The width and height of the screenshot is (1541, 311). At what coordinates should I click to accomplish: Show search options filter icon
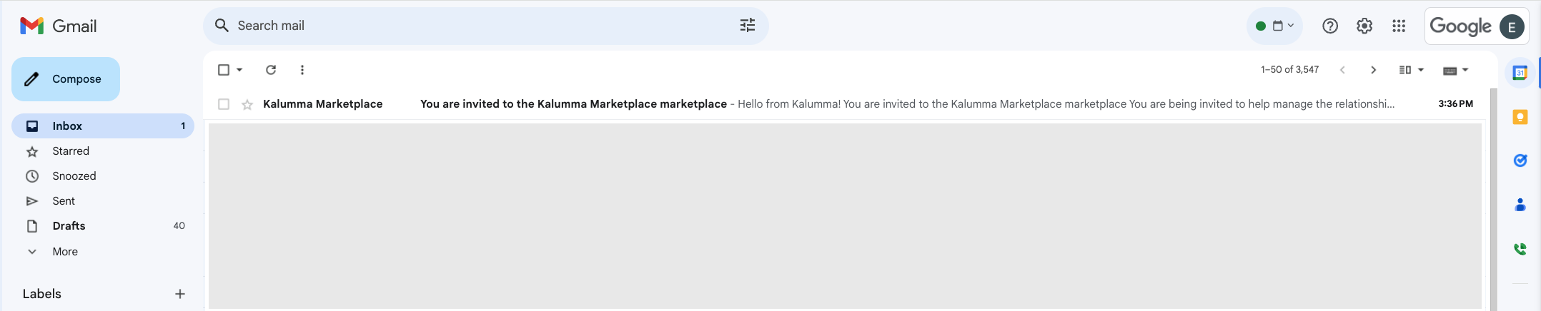click(x=748, y=26)
